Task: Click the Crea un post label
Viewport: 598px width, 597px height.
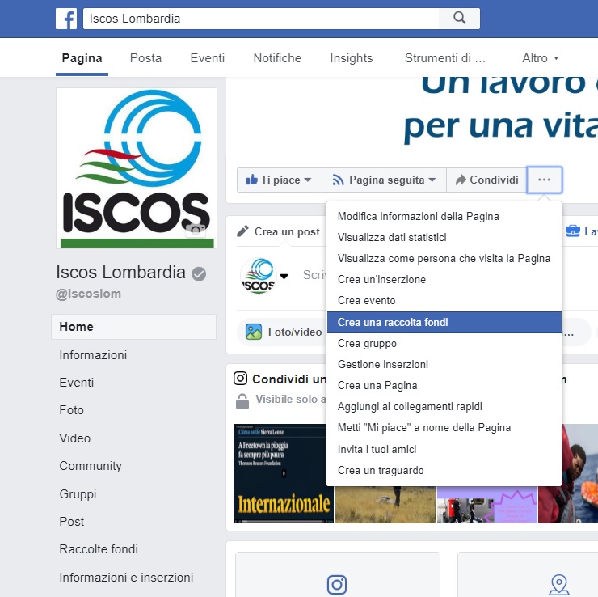Action: coord(287,231)
